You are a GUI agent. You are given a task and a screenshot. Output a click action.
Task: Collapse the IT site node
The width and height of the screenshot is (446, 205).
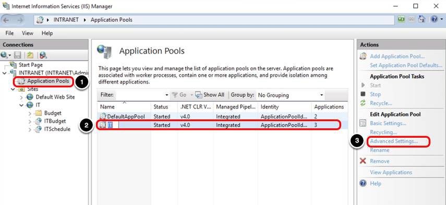point(21,105)
